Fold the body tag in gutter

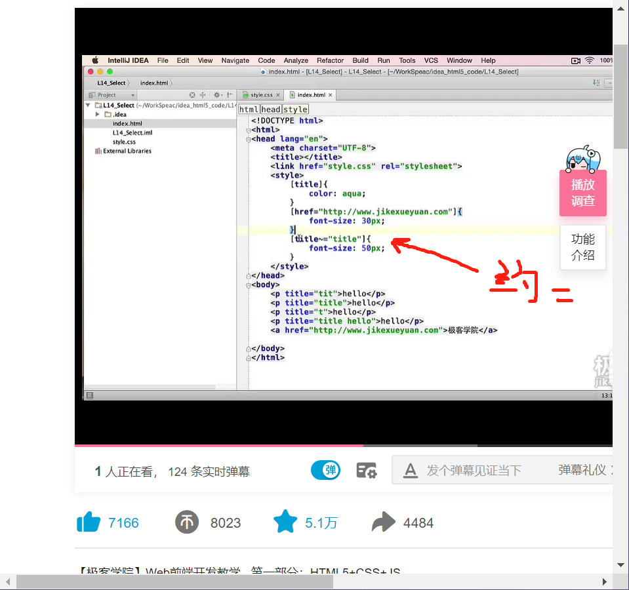(249, 285)
